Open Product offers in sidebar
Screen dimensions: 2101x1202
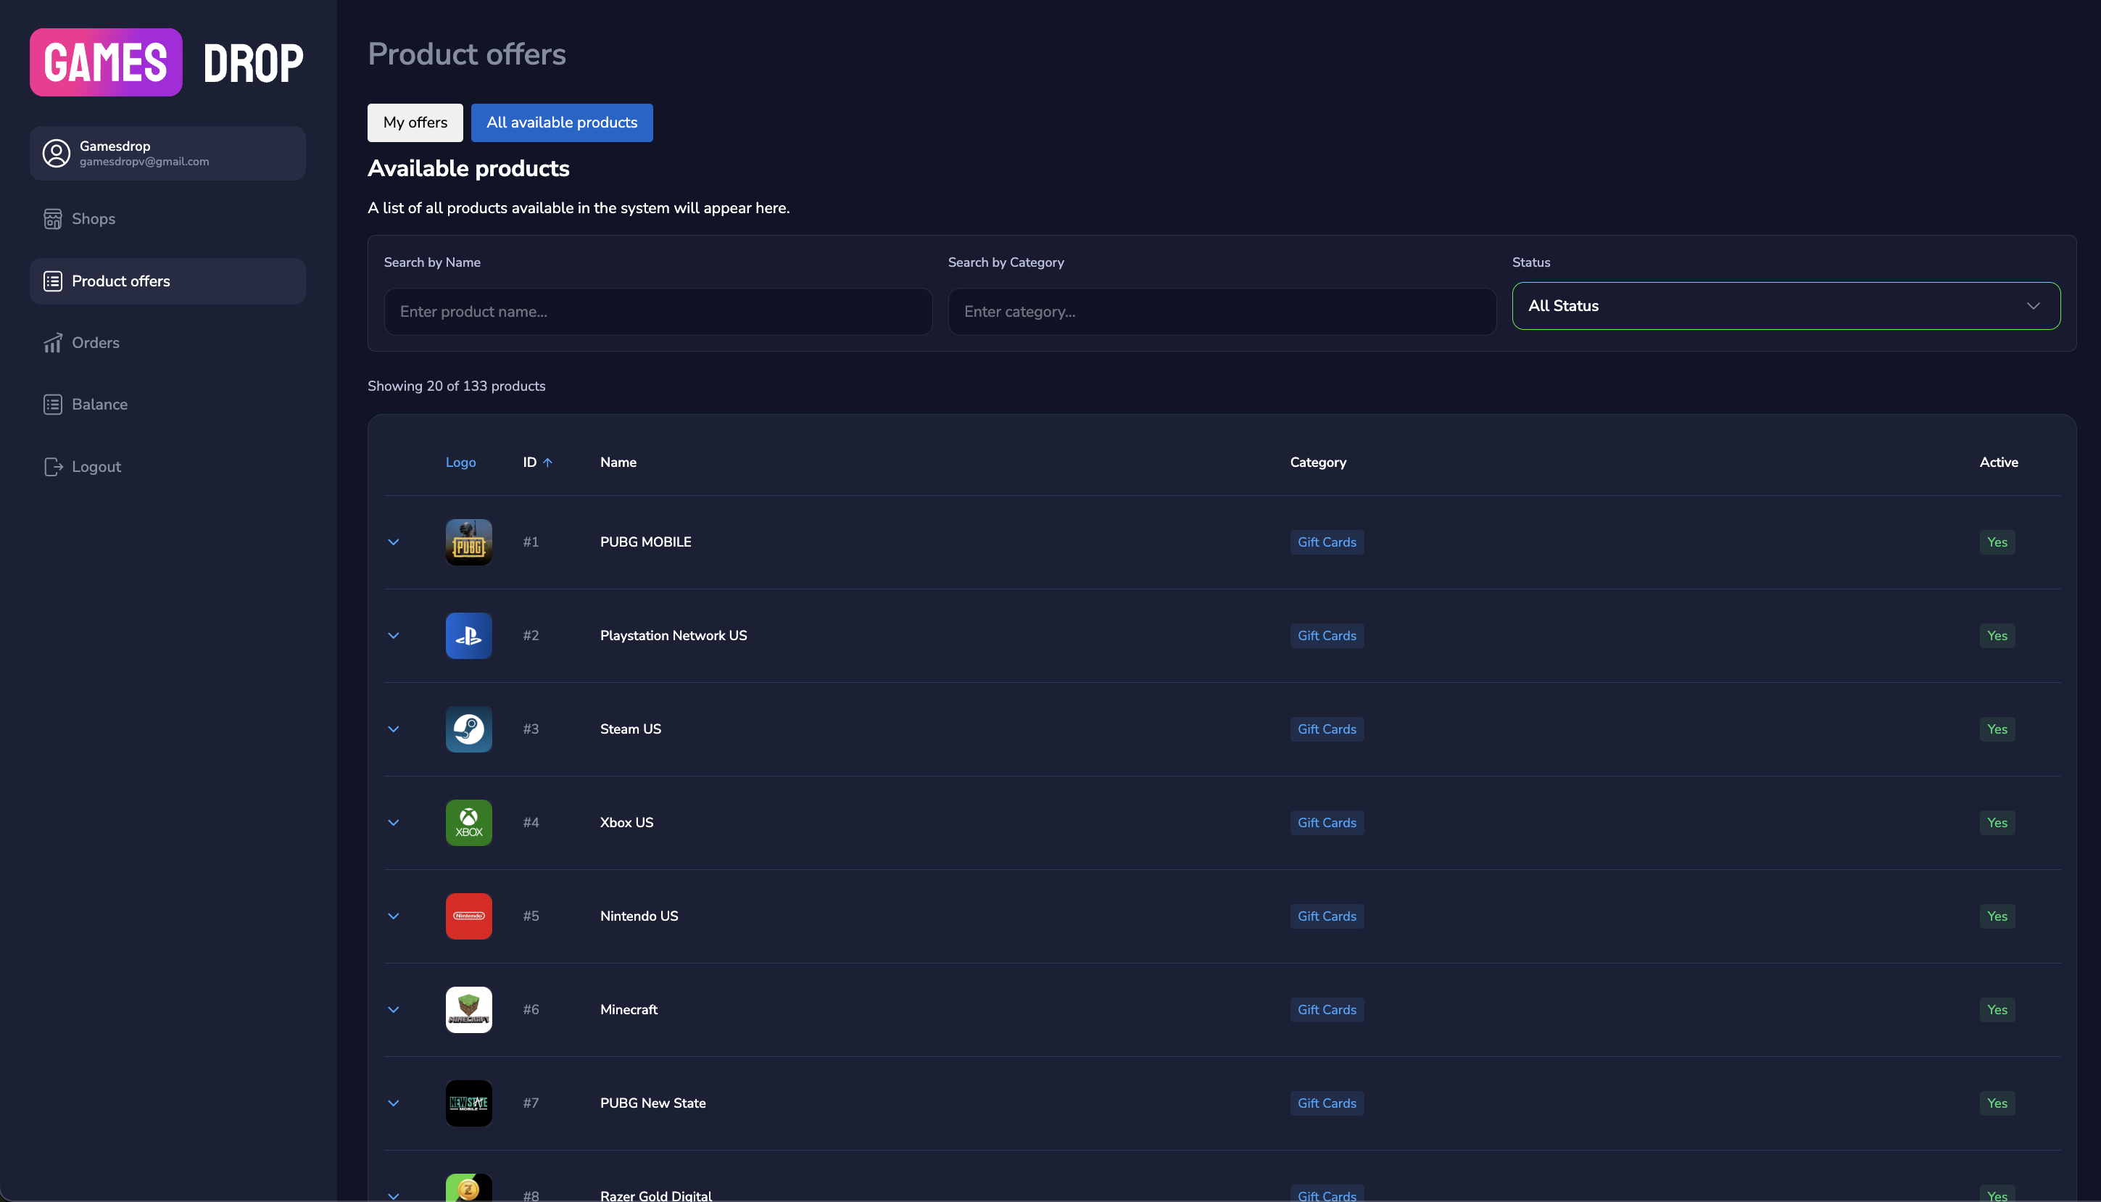[120, 281]
